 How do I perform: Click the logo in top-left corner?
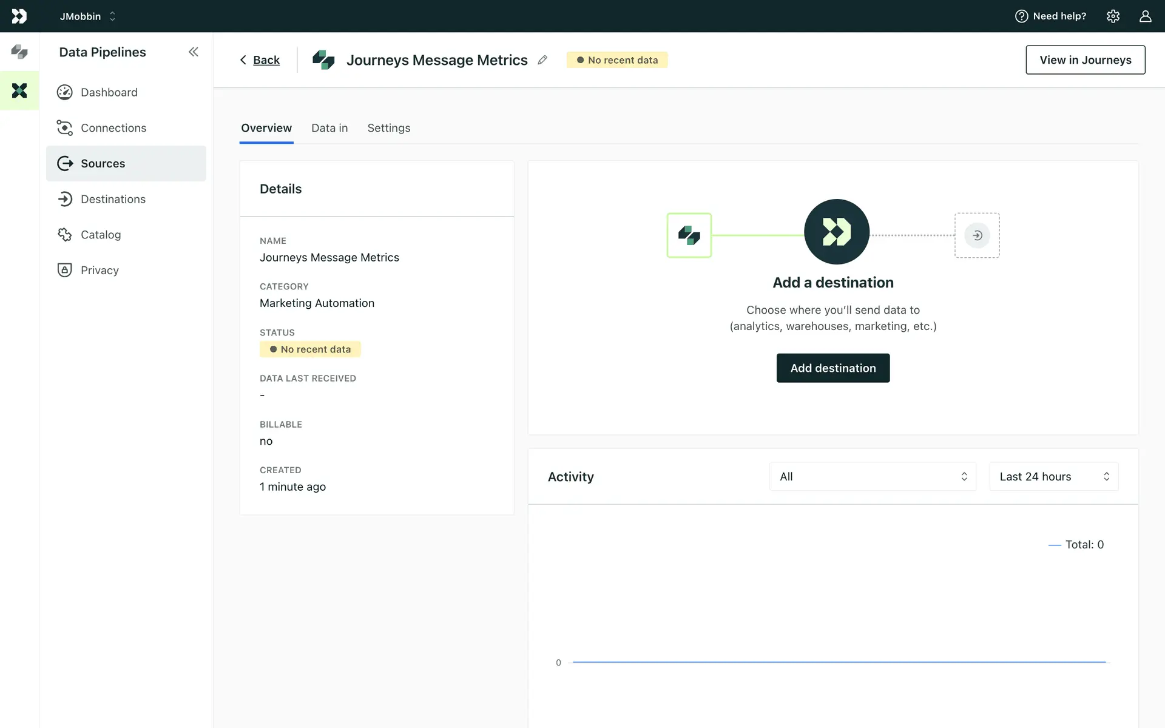[19, 16]
